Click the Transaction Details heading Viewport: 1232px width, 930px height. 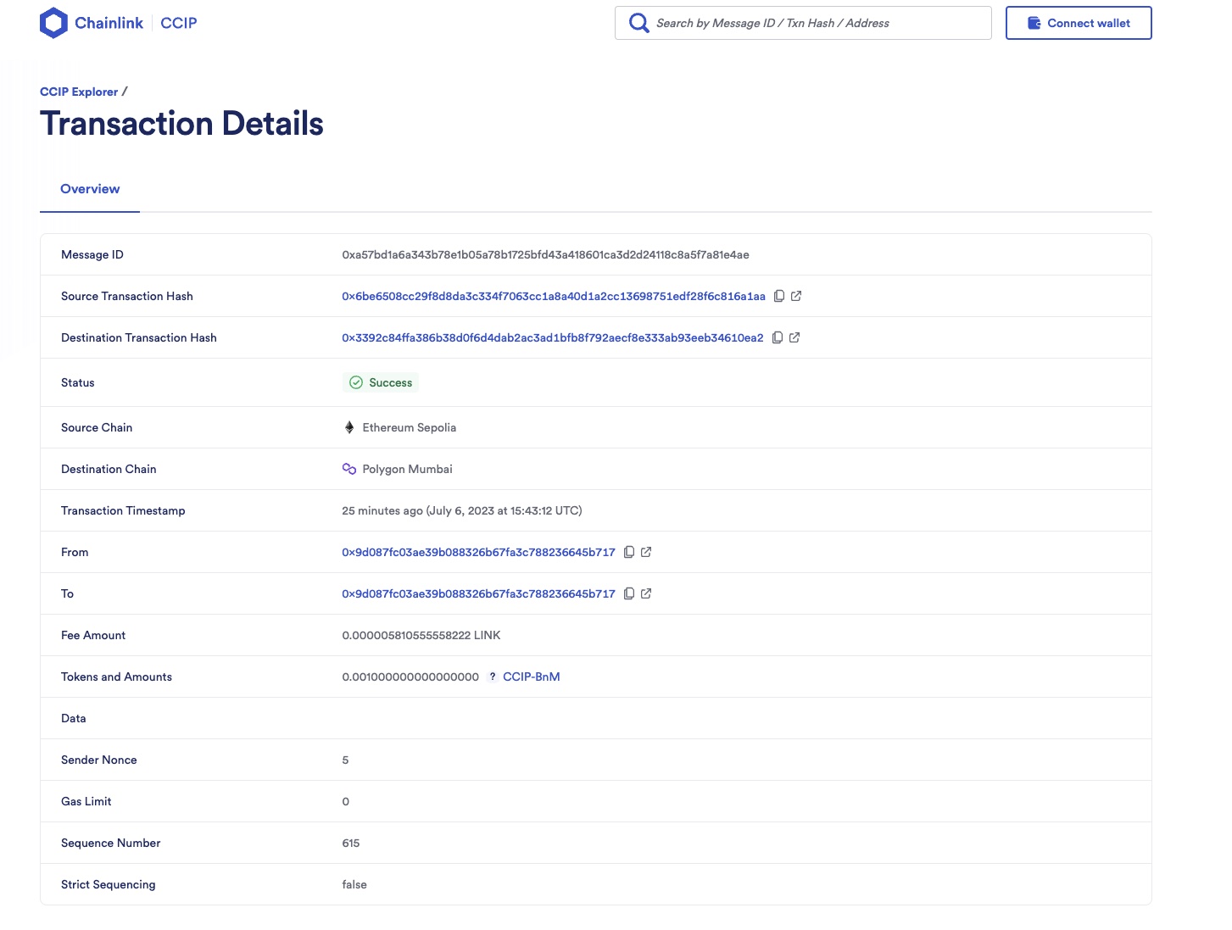[181, 124]
